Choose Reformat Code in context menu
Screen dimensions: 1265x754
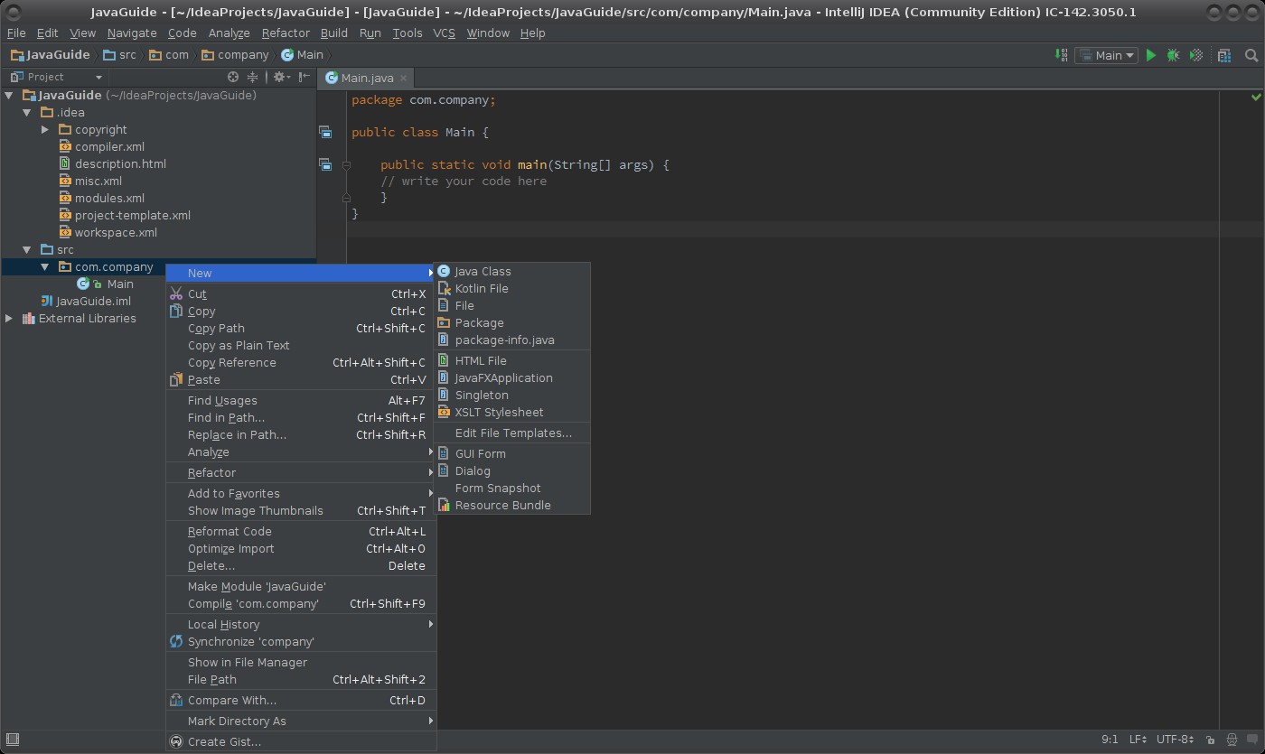point(301,531)
